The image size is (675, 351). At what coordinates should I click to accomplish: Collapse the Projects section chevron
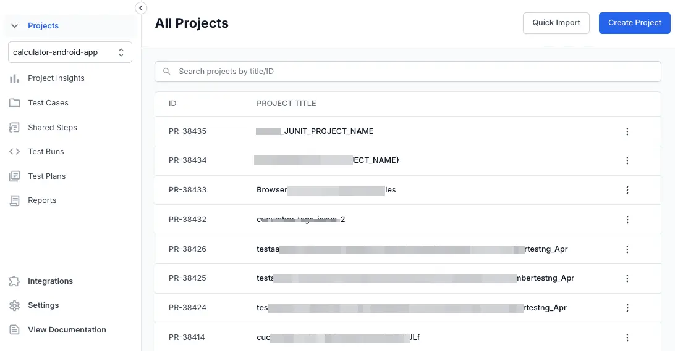pyautogui.click(x=15, y=26)
